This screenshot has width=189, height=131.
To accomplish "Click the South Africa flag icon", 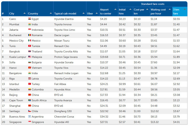I will [x=29, y=100].
